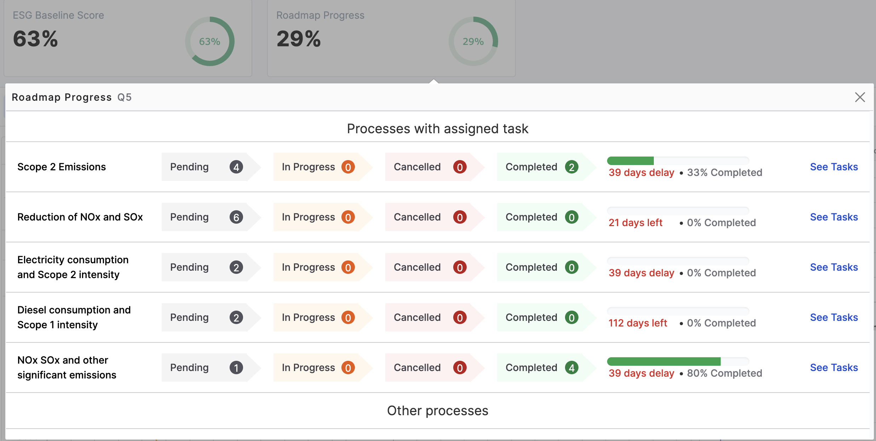Click the 33% progress bar for Scope 2 Emissions
Image resolution: width=876 pixels, height=441 pixels.
pyautogui.click(x=678, y=161)
